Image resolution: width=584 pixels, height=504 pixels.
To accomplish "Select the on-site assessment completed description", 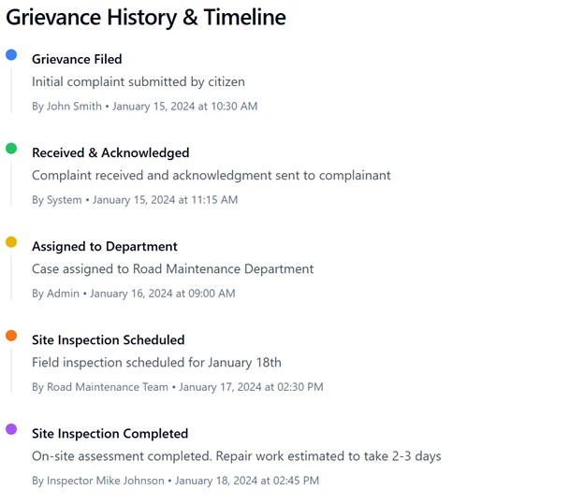I will (x=237, y=456).
